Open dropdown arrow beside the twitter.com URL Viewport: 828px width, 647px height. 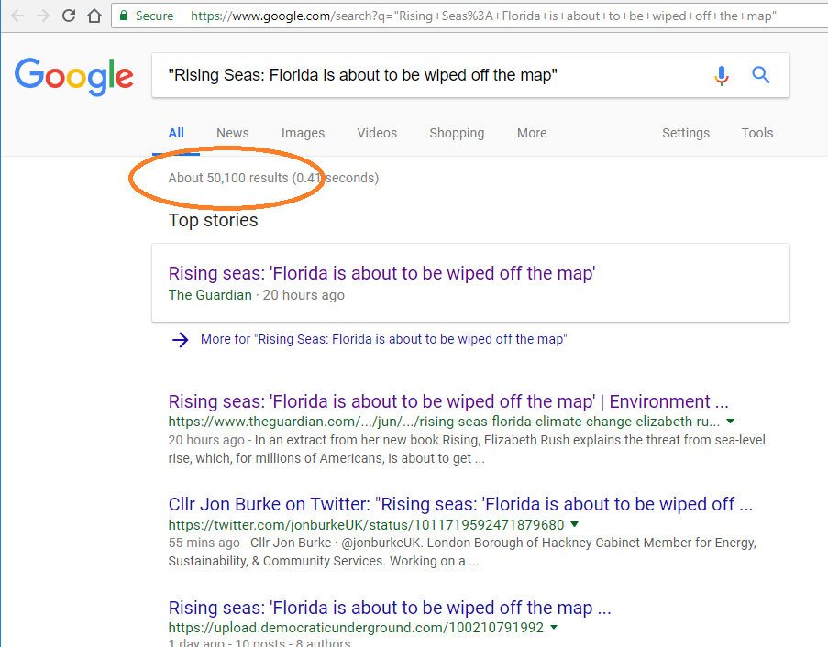tap(574, 524)
